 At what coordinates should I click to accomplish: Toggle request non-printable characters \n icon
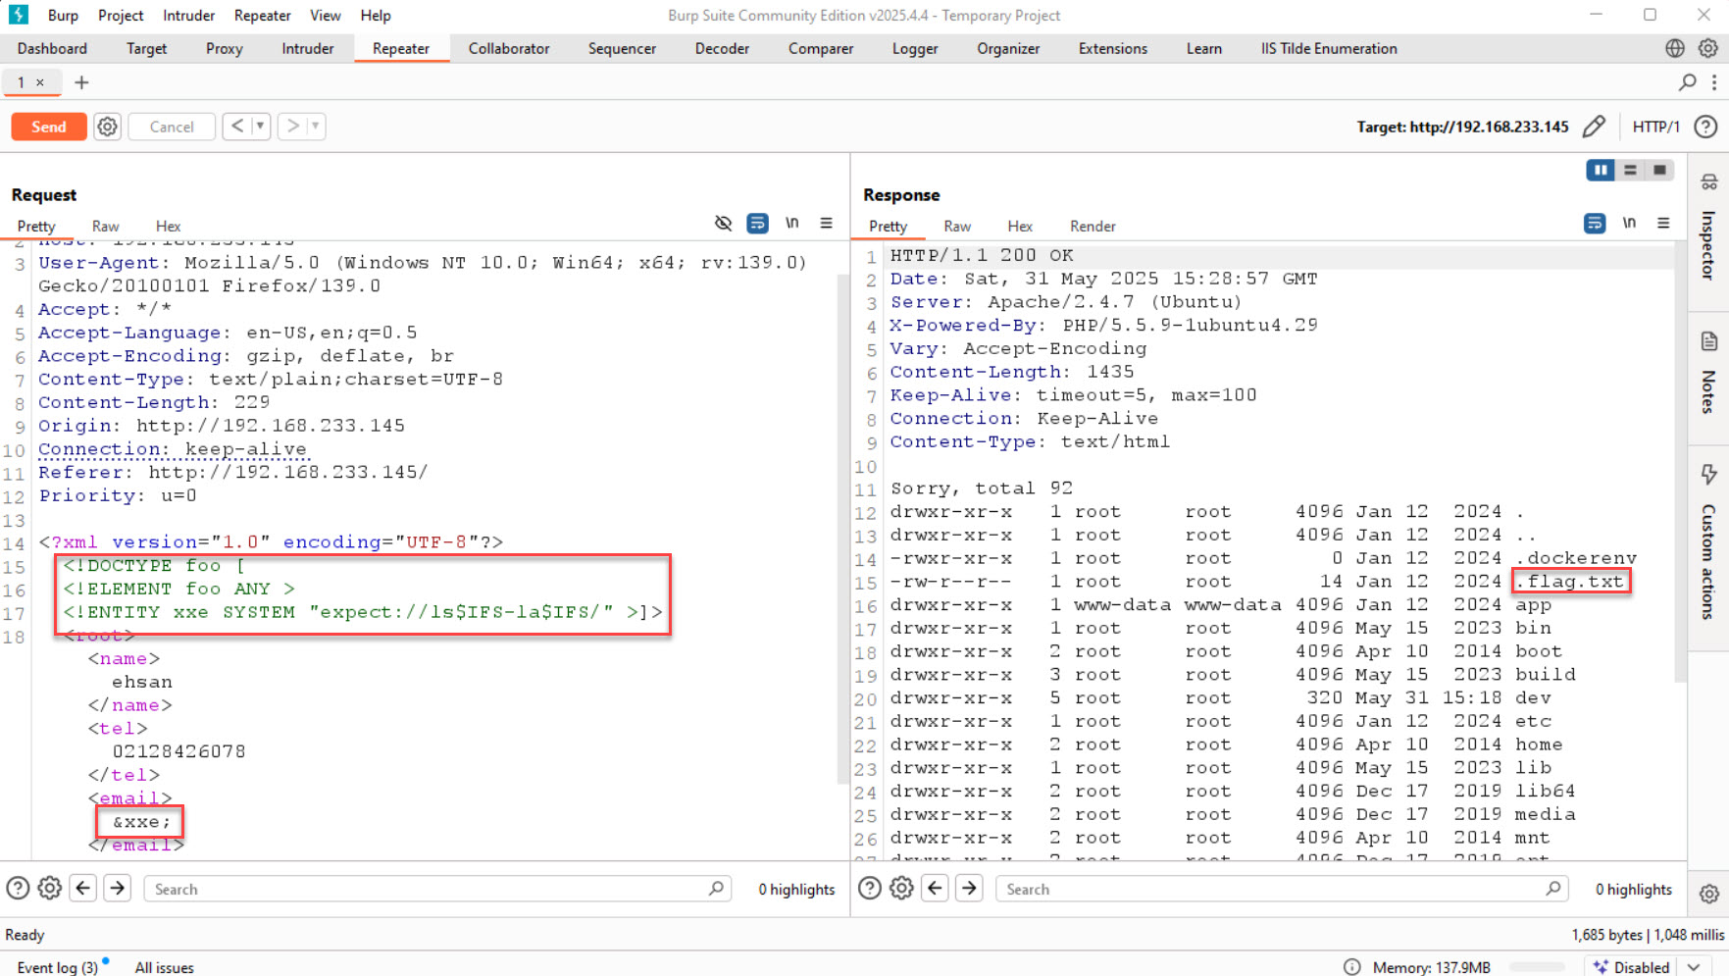click(791, 224)
